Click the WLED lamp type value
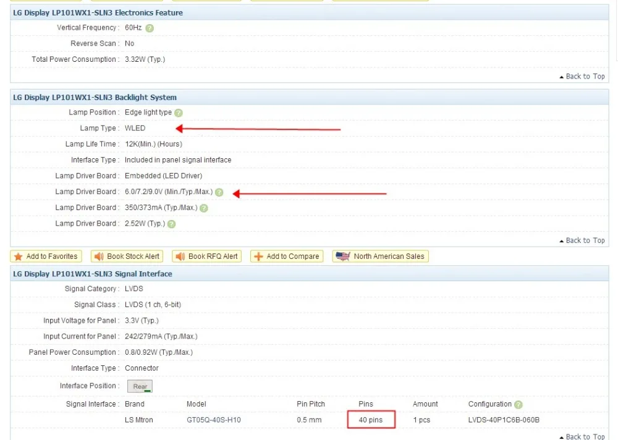This screenshot has height=440, width=618. tap(135, 128)
